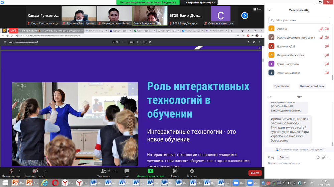Image resolution: width=334 pixels, height=187 pixels.
Task: Click next arrow in video thumbnail strip
Action: pyautogui.click(x=245, y=15)
